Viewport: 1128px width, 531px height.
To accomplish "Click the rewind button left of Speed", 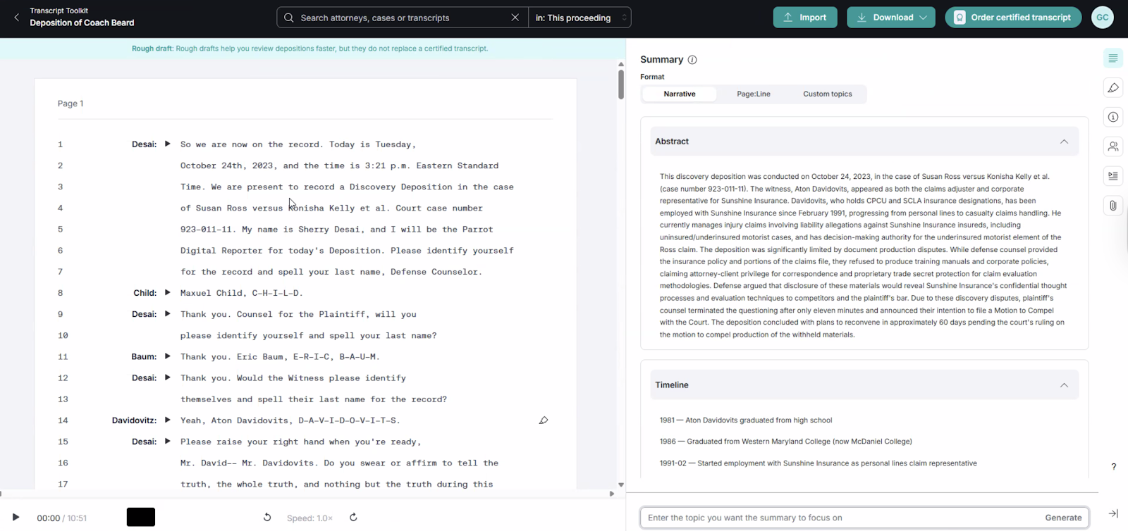I will [x=267, y=518].
